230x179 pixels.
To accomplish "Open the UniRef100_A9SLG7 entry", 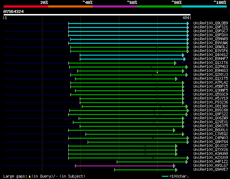I will pos(211,166).
